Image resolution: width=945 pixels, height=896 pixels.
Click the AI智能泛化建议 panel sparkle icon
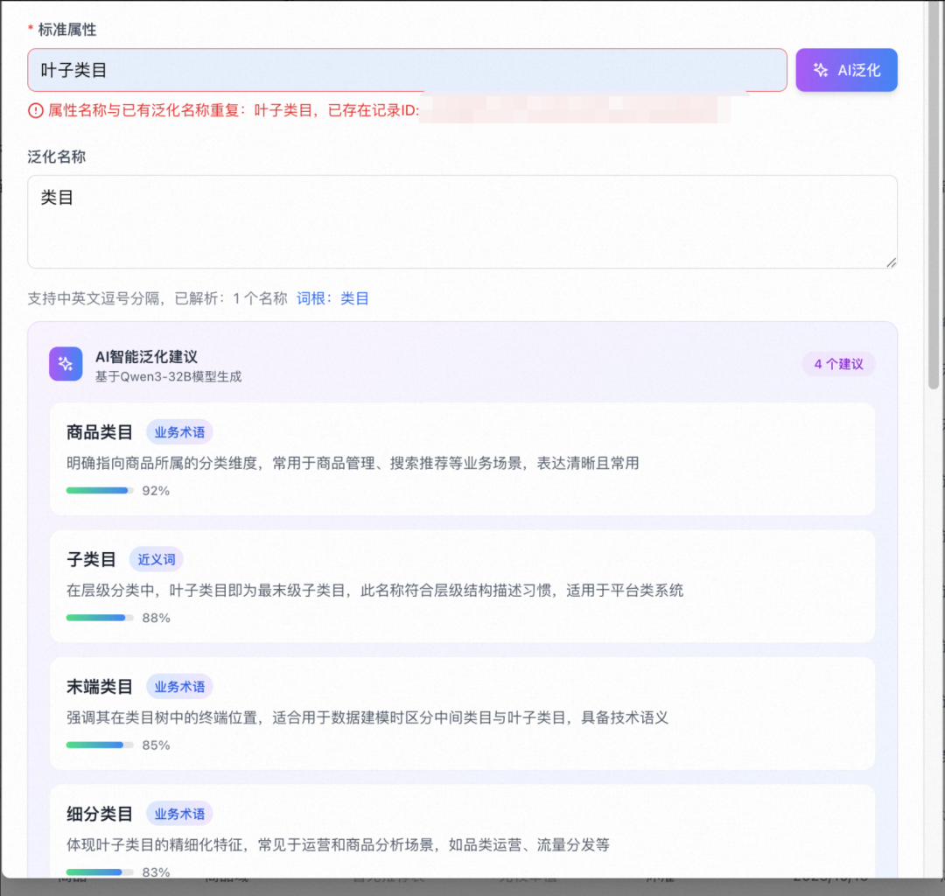[x=66, y=363]
